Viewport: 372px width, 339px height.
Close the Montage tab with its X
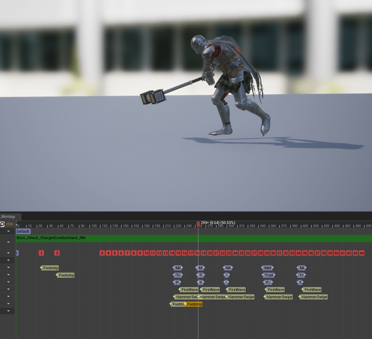17,217
